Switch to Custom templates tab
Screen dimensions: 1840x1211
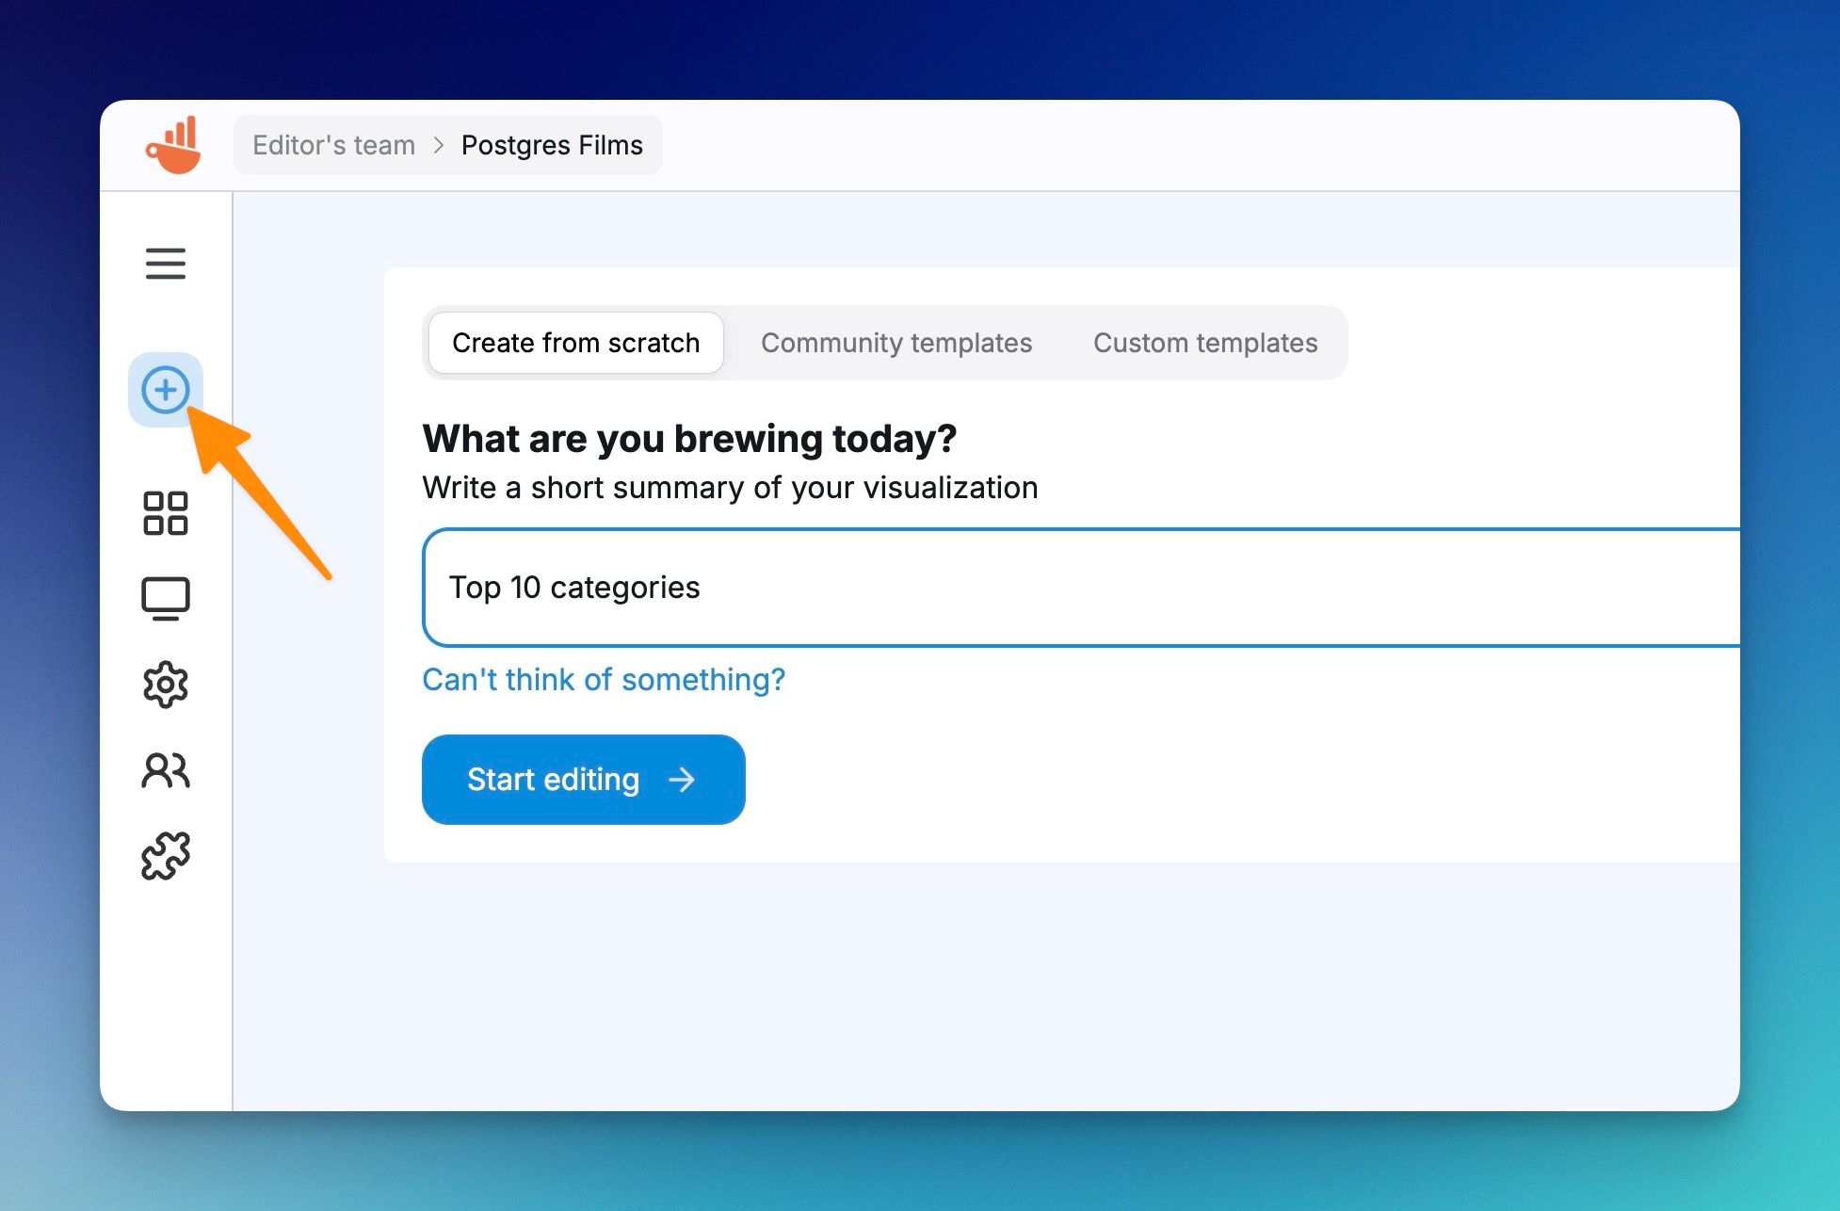tap(1204, 343)
